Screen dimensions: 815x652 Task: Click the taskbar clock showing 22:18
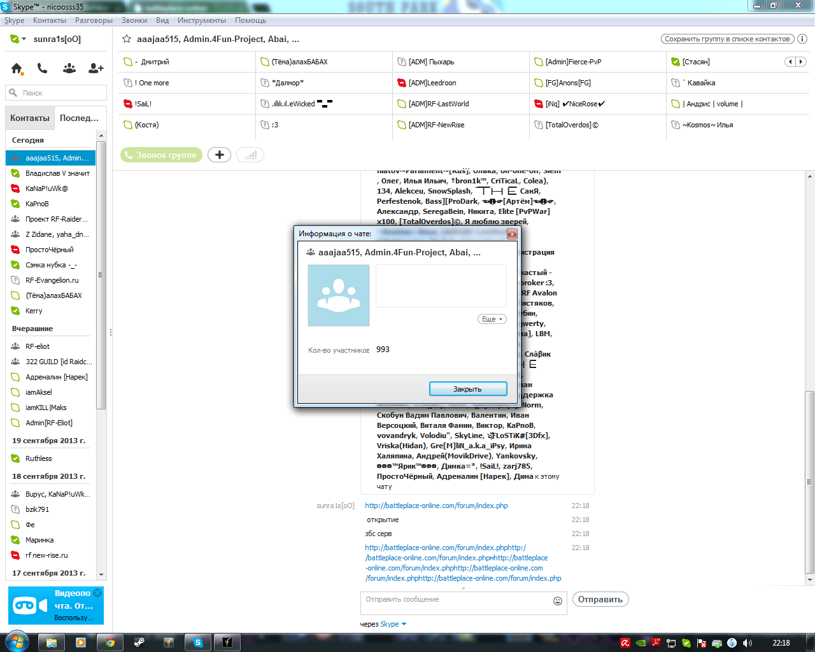tap(781, 643)
